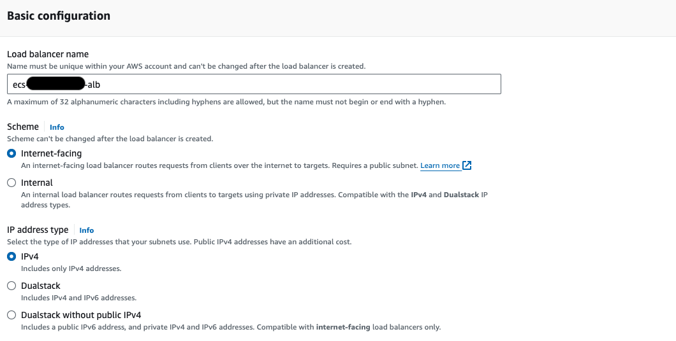This screenshot has width=676, height=341.
Task: Click 'Select the type of IP addresses' description
Action: pos(179,242)
